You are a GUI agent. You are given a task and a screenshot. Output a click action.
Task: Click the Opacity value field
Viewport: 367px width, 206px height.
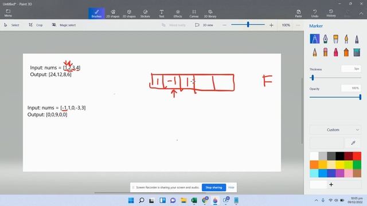pyautogui.click(x=351, y=88)
